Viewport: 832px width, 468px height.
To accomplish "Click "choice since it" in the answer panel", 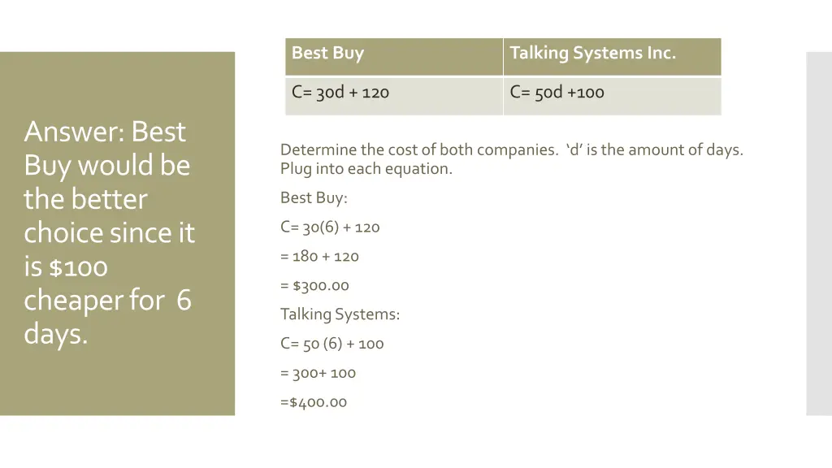I will (110, 233).
